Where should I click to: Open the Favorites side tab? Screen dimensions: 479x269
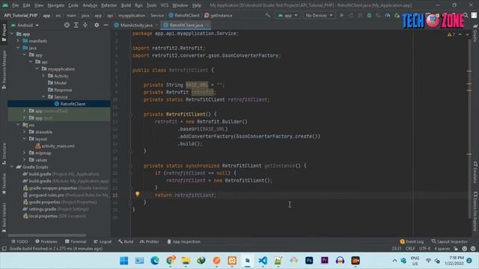[x=4, y=184]
